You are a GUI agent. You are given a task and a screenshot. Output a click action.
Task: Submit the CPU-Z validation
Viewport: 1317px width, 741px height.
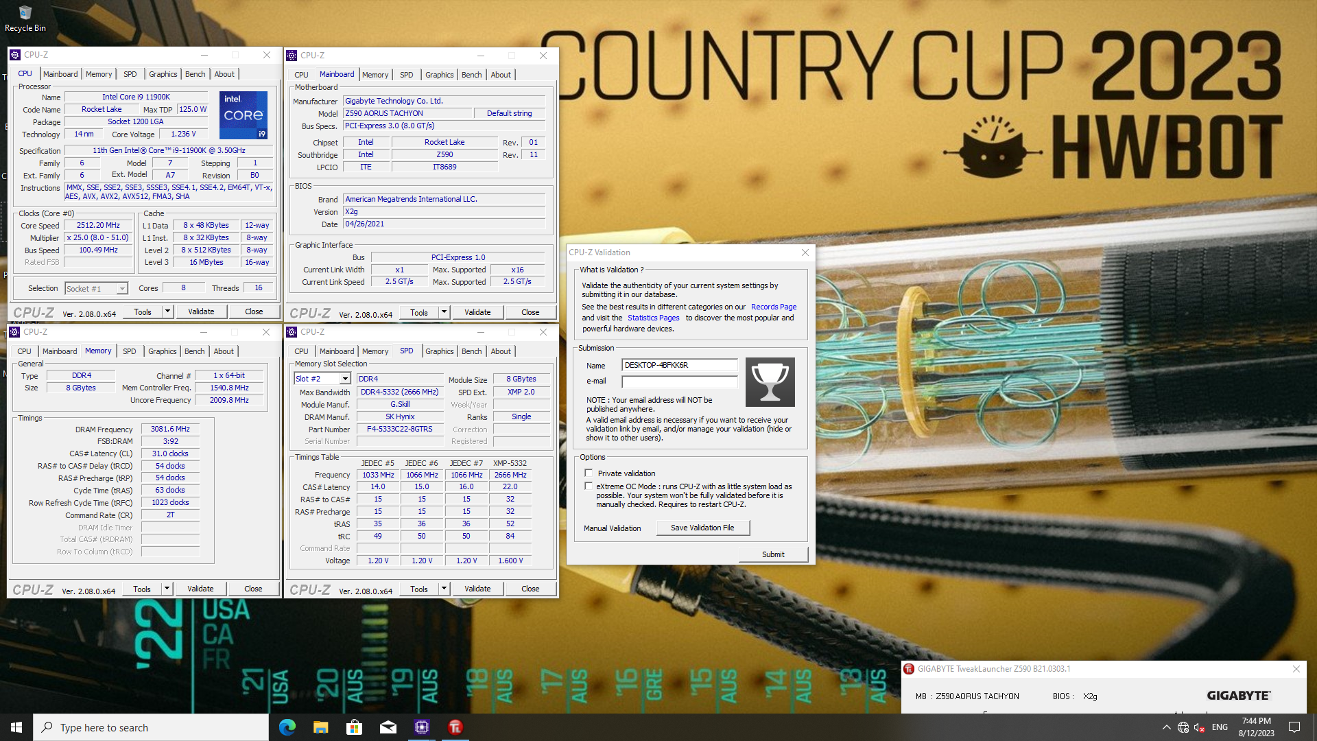tap(773, 554)
